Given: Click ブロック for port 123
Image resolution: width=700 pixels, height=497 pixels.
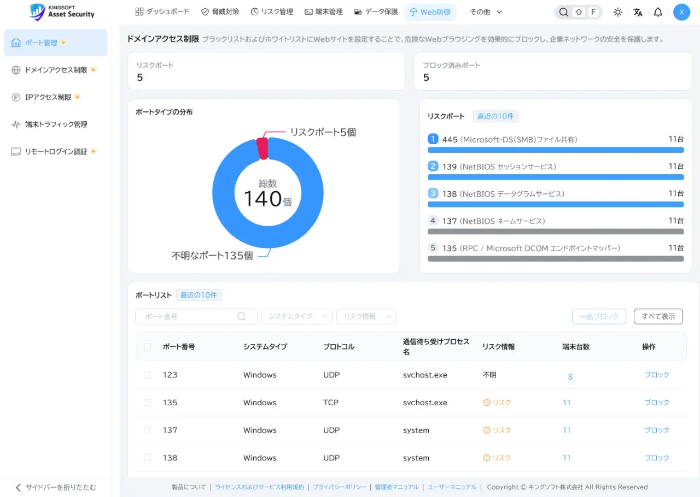Looking at the screenshot, I should click(656, 375).
